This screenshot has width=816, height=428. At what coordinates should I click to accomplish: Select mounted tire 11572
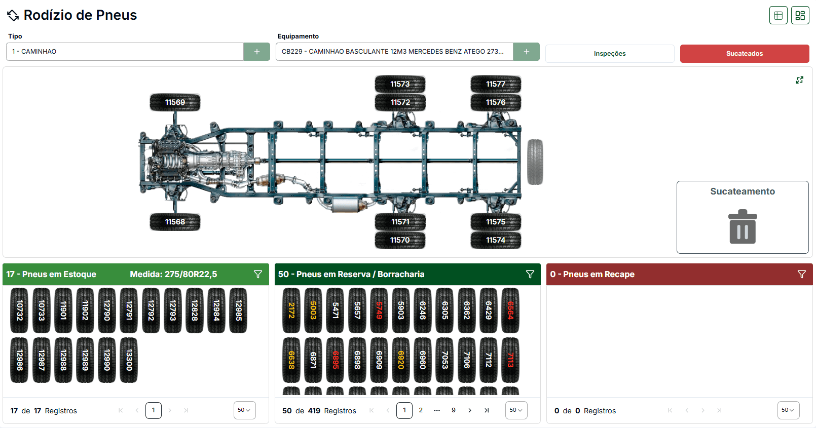(x=400, y=102)
